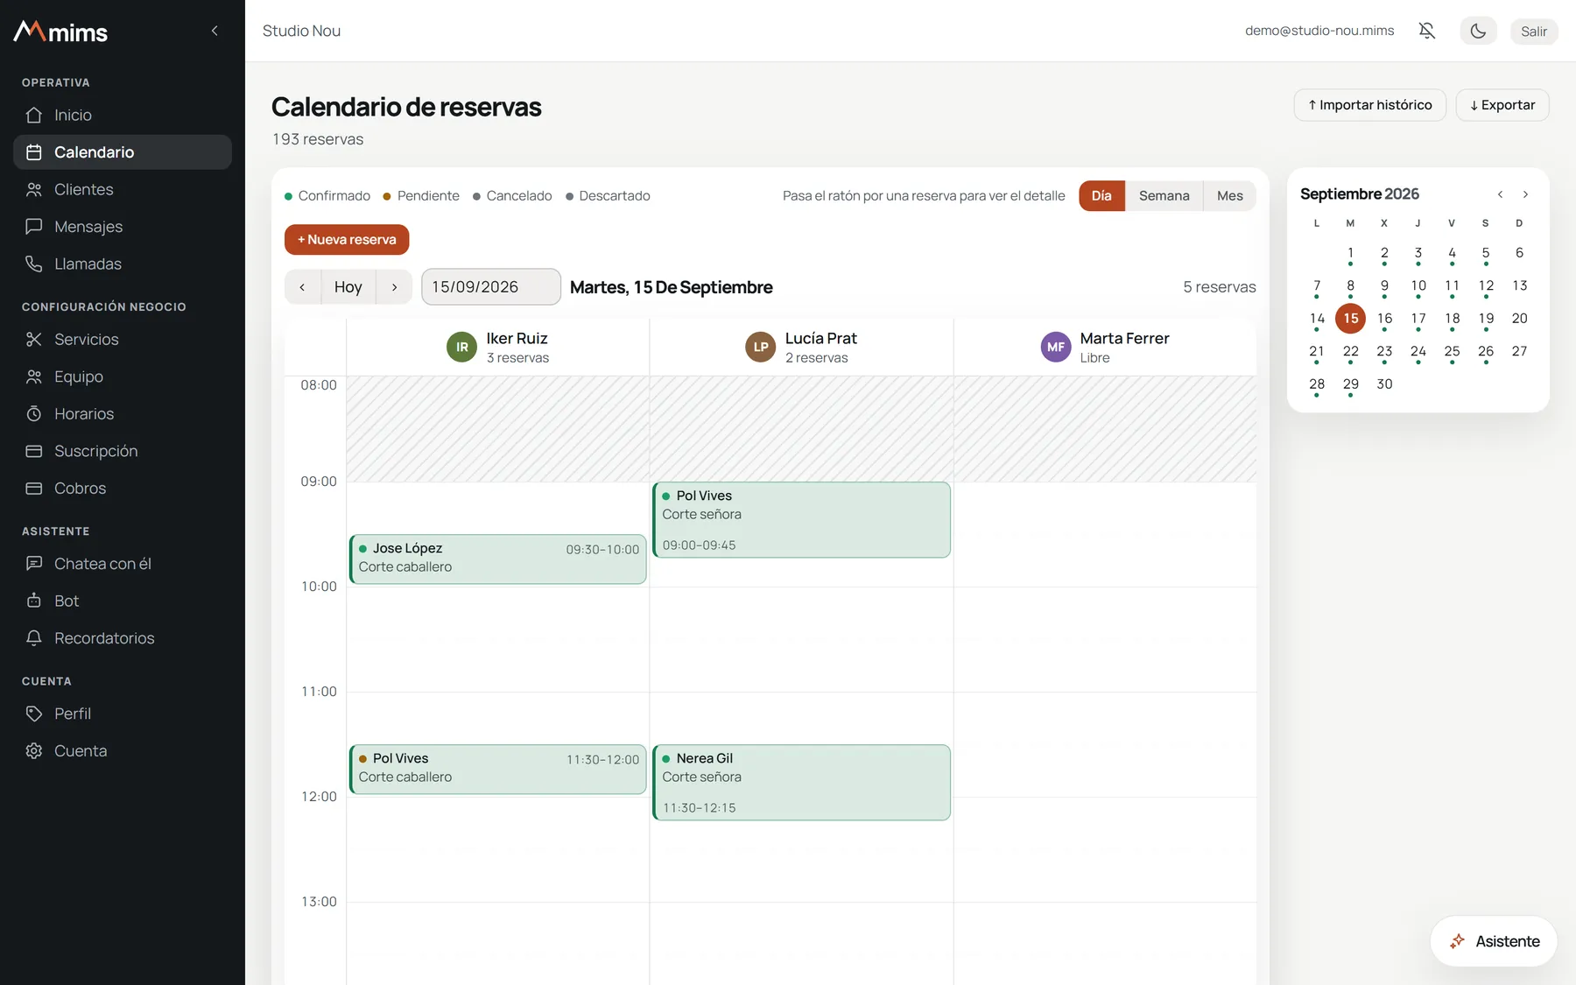Screen dimensions: 1576x985
Task: Go to next month in mini calendar
Action: (x=1525, y=194)
